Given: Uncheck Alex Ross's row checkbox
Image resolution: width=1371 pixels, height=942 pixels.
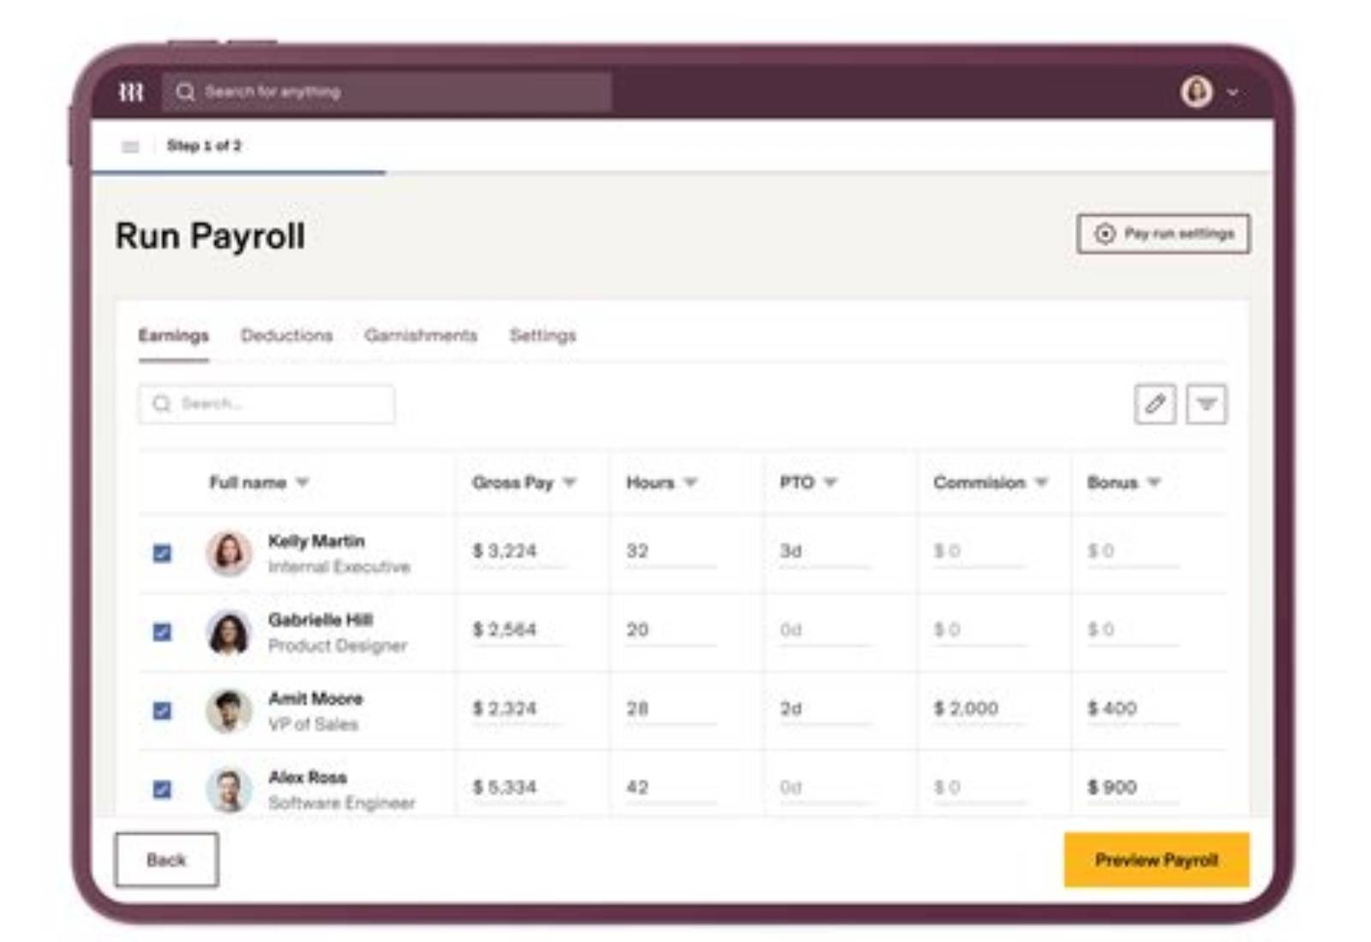Looking at the screenshot, I should coord(162,790).
